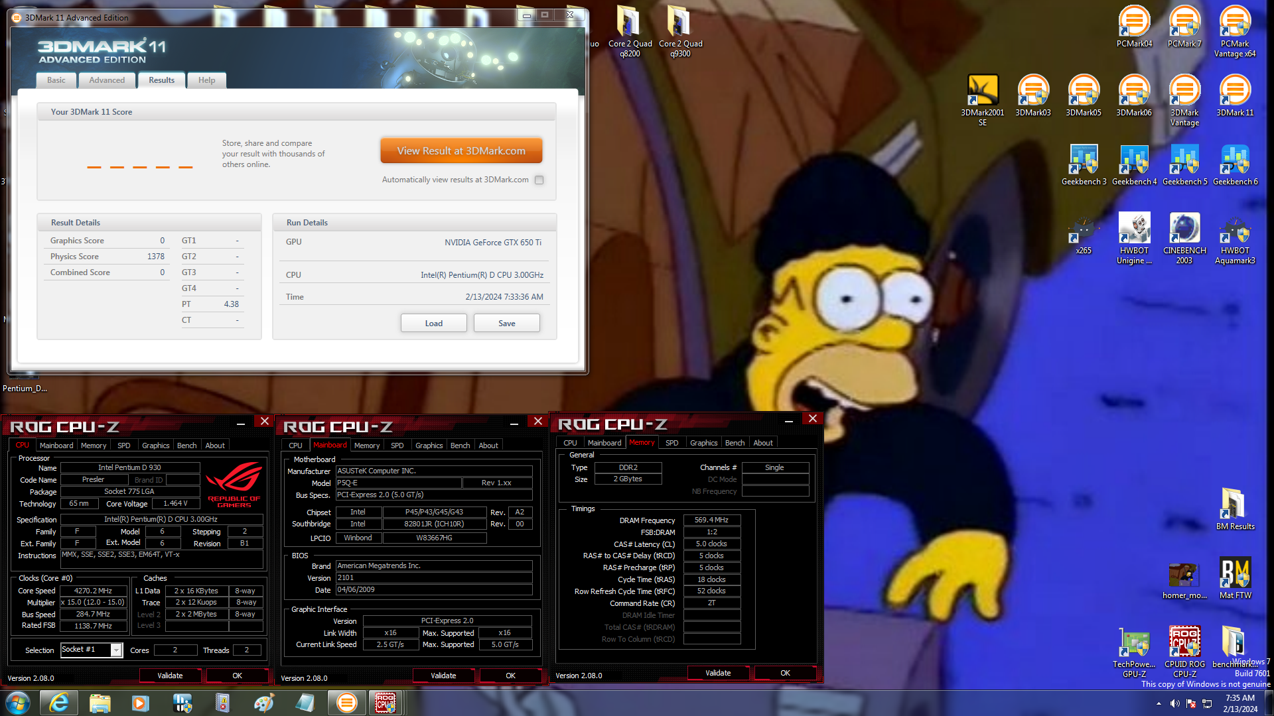Click the Physics Score value 1378

156,257
